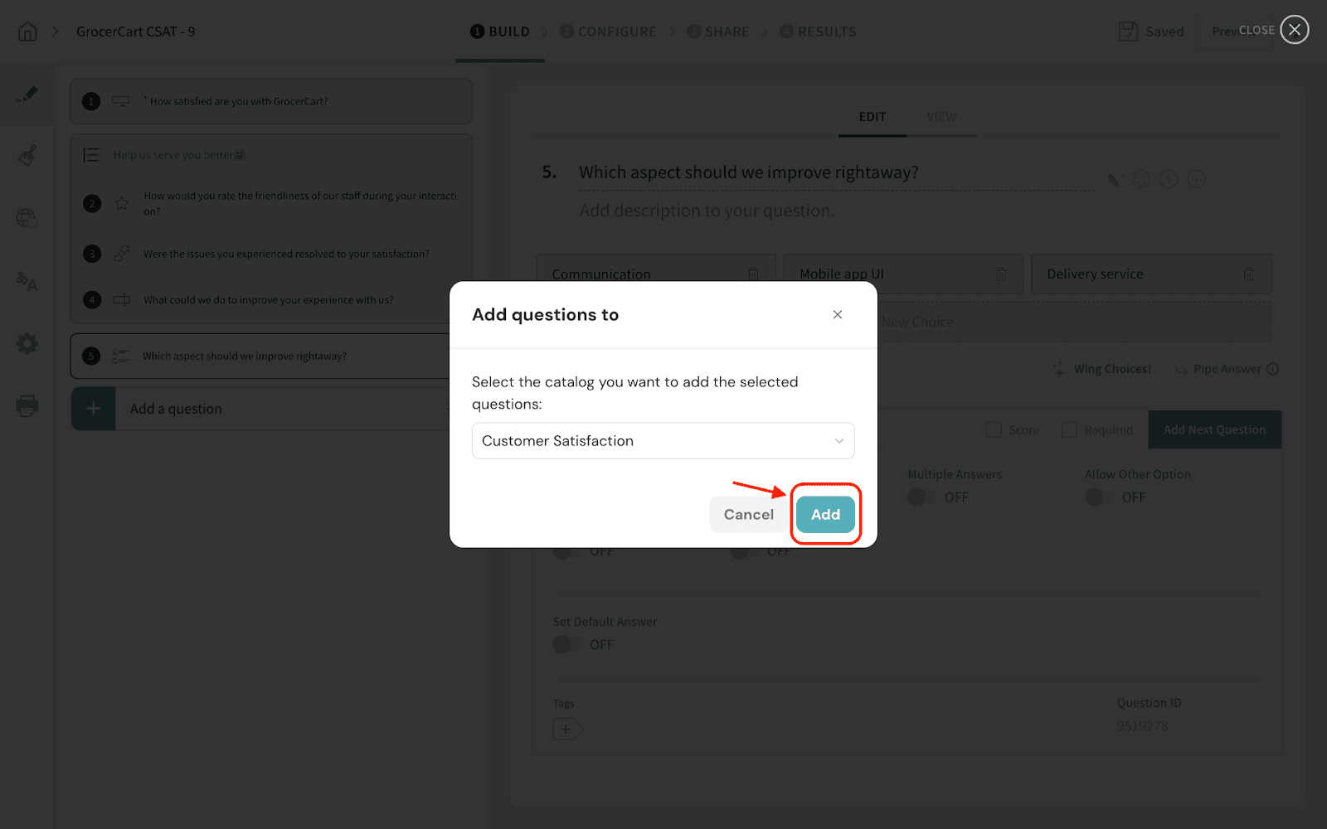Image resolution: width=1327 pixels, height=829 pixels.
Task: Click the print icon in sidebar
Action: pyautogui.click(x=27, y=406)
